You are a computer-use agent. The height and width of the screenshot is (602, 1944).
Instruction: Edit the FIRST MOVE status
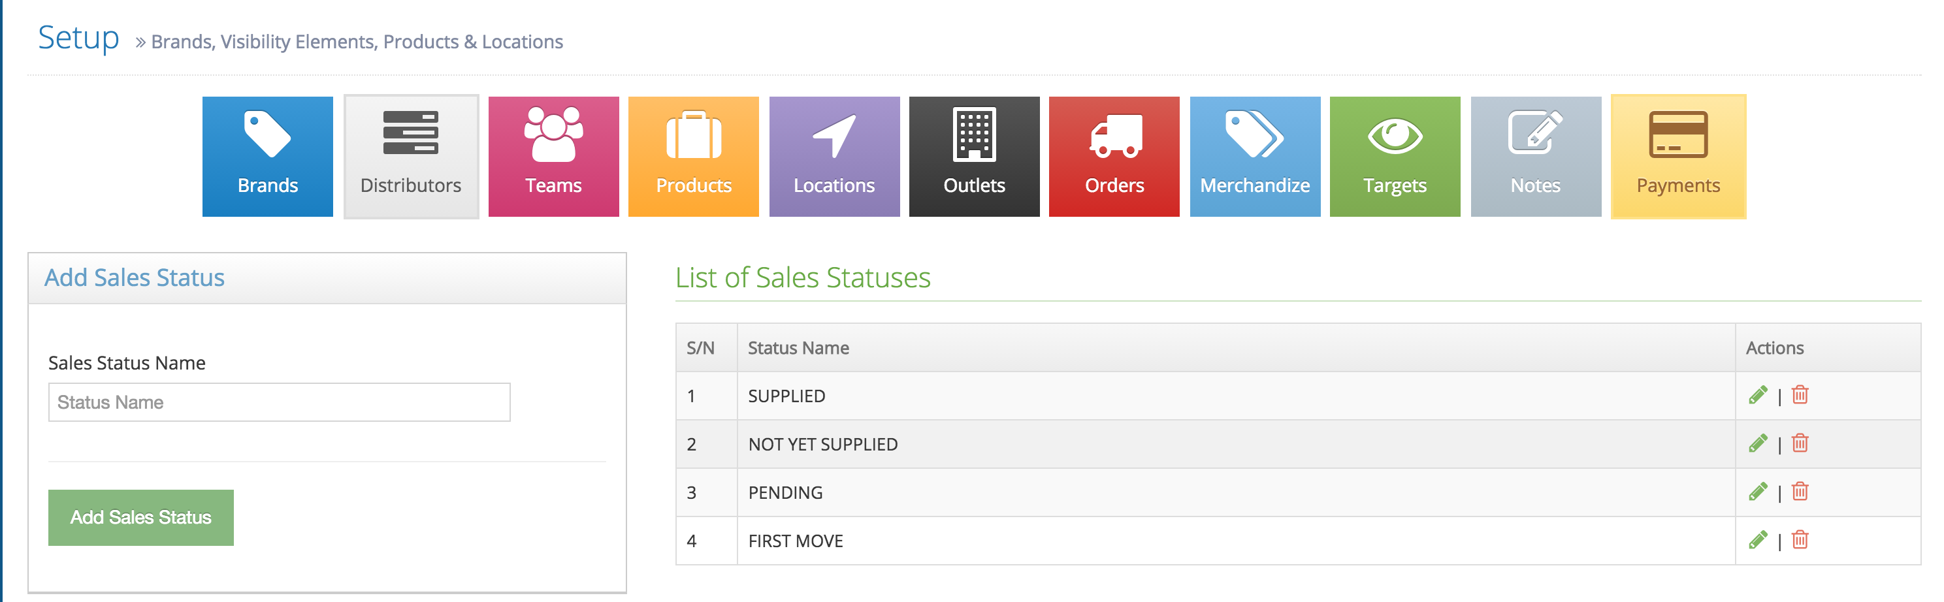1758,540
